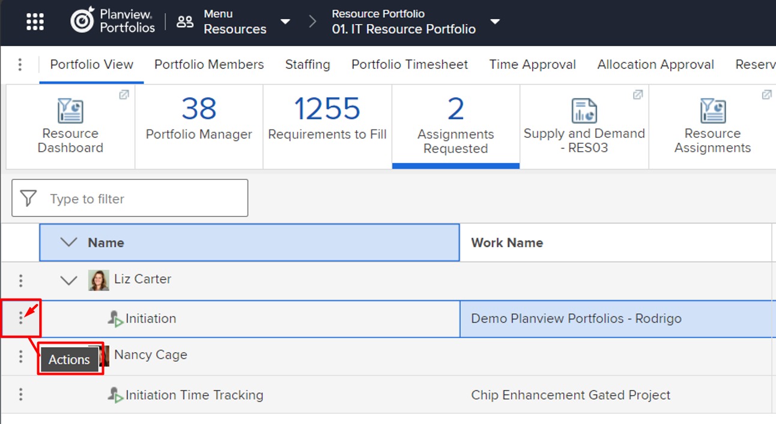Go to the Staffing tab

tap(308, 65)
